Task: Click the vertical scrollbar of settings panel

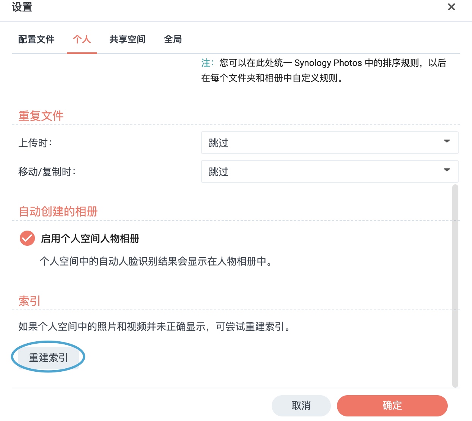Action: (455, 286)
